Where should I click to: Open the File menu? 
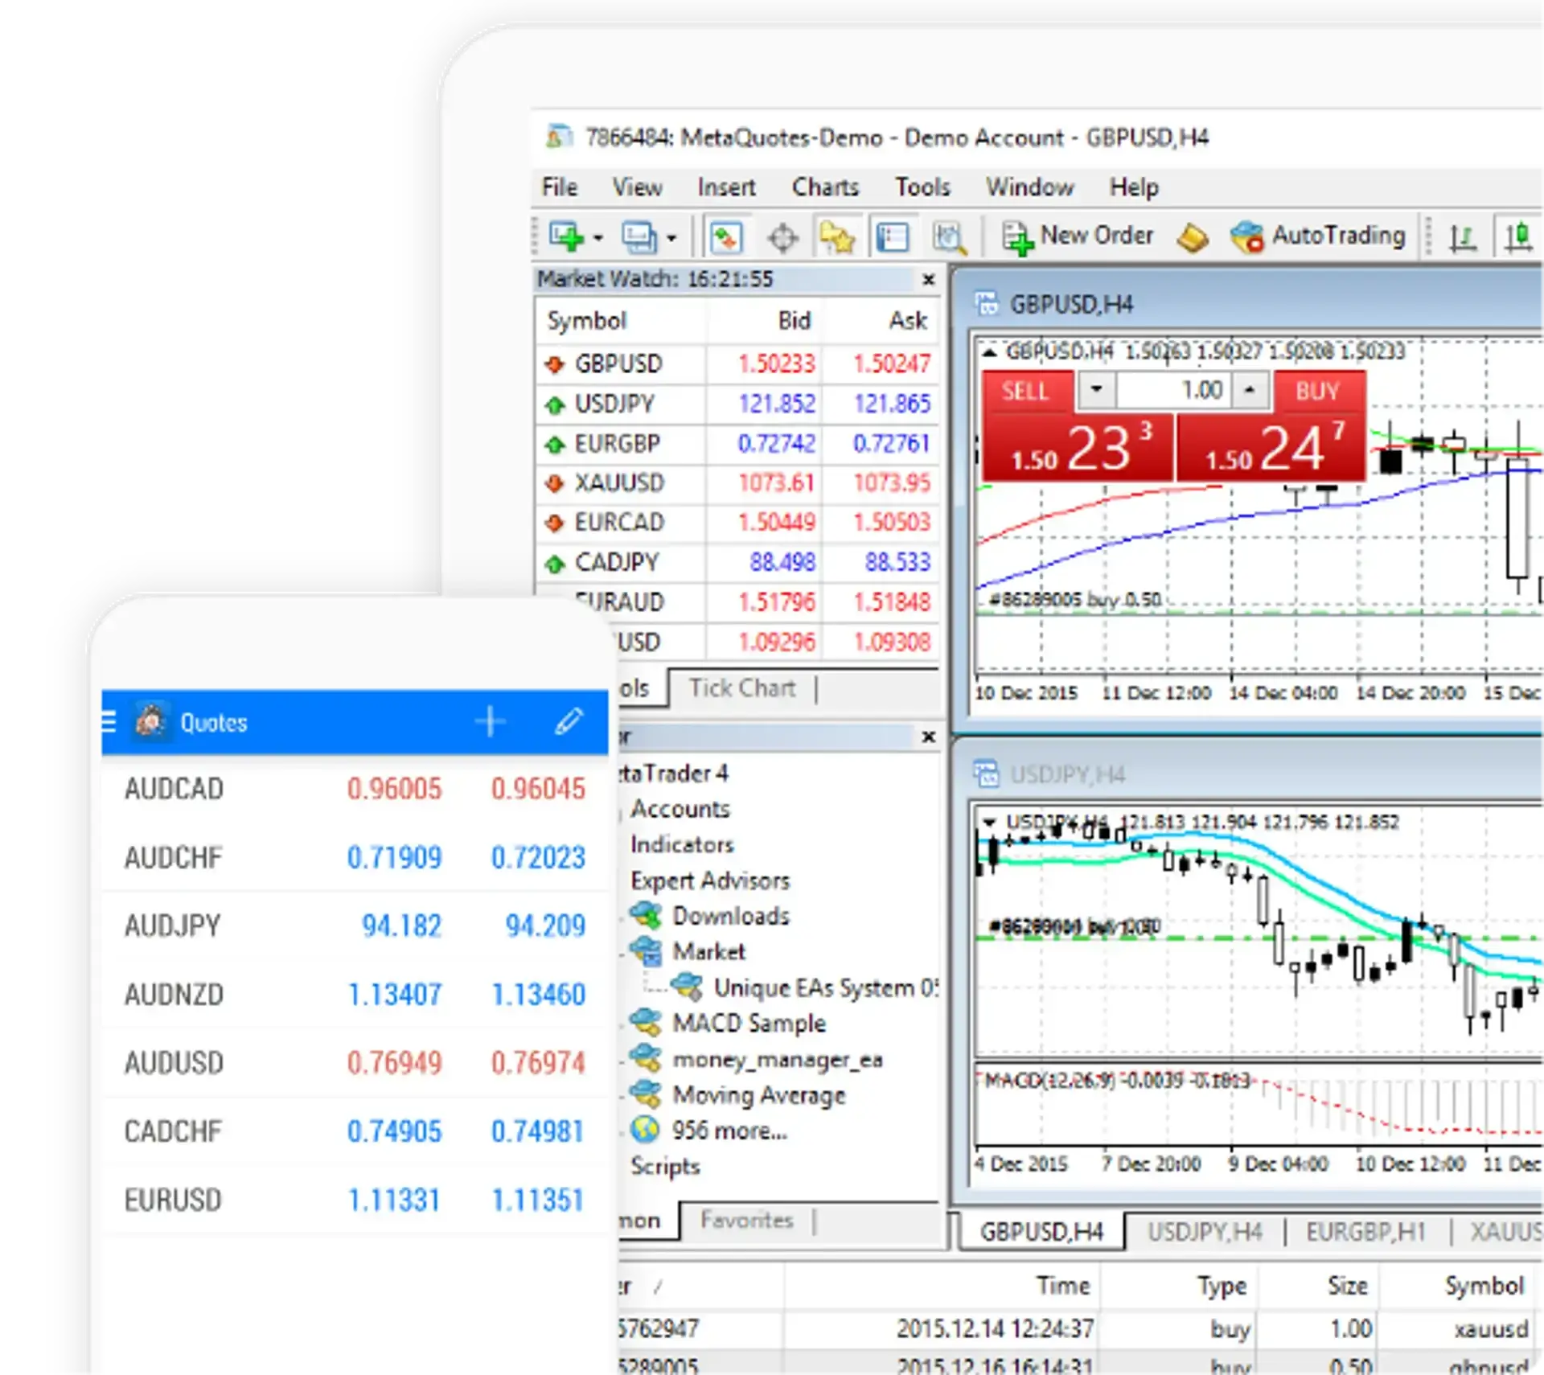click(x=560, y=187)
